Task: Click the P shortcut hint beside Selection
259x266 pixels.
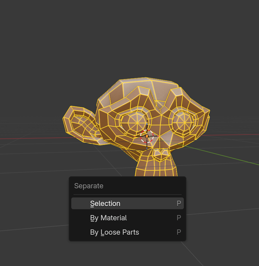Action: (179, 203)
